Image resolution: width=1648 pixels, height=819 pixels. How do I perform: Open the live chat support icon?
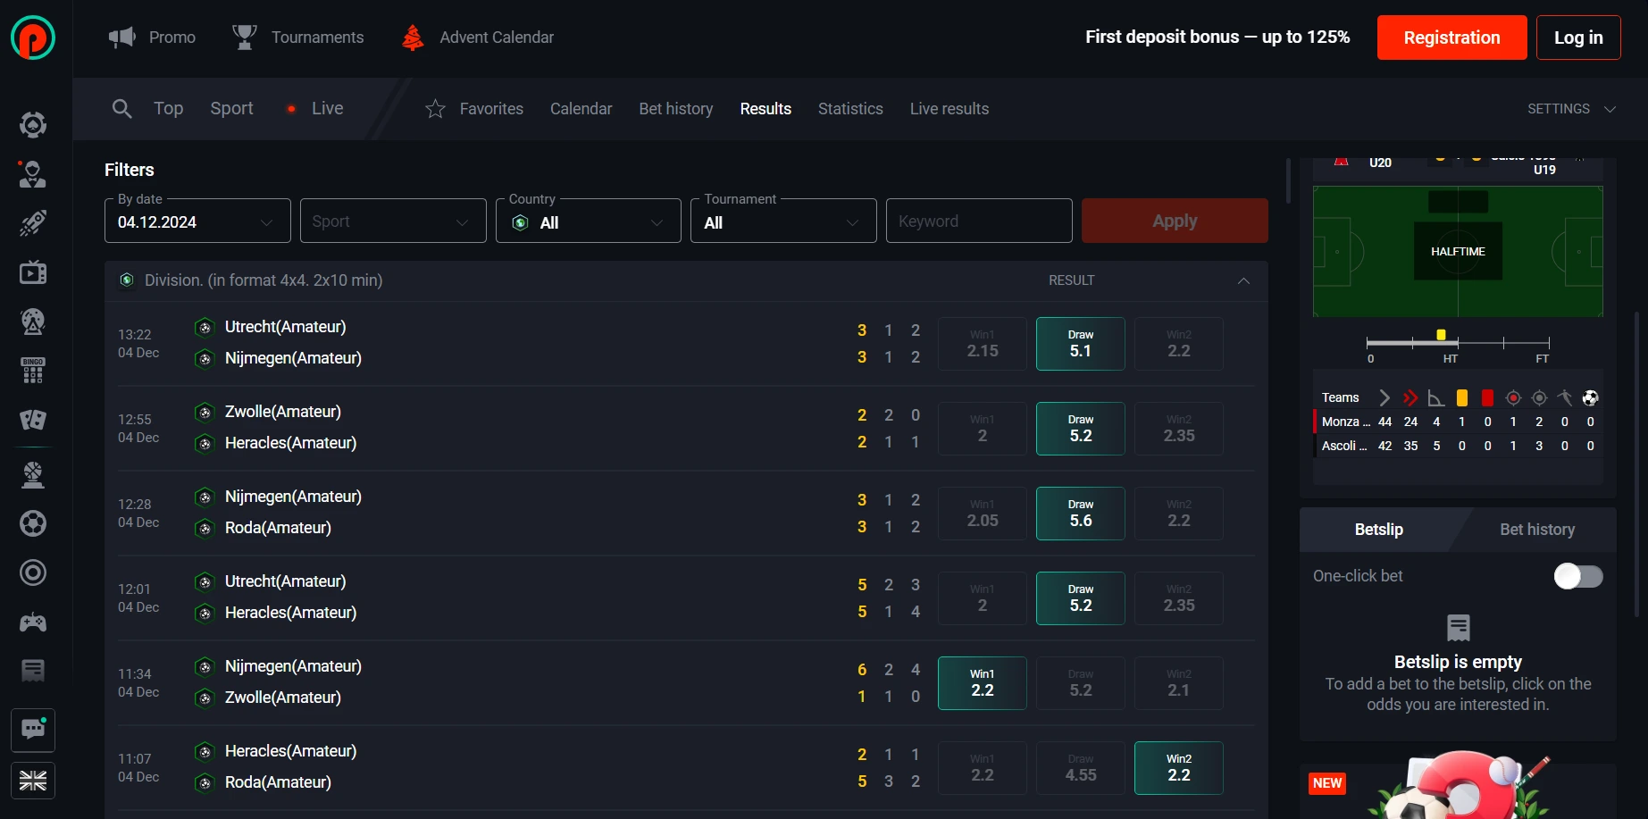[x=33, y=731]
